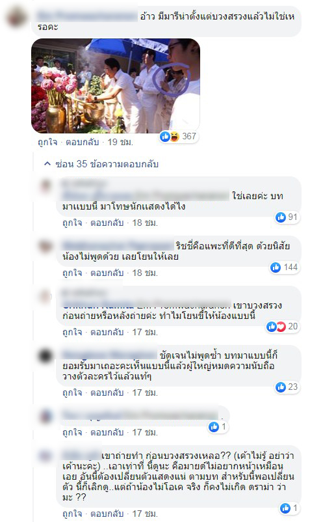Open the ceremony photo attached to the comment
The width and height of the screenshot is (323, 522).
116,86
